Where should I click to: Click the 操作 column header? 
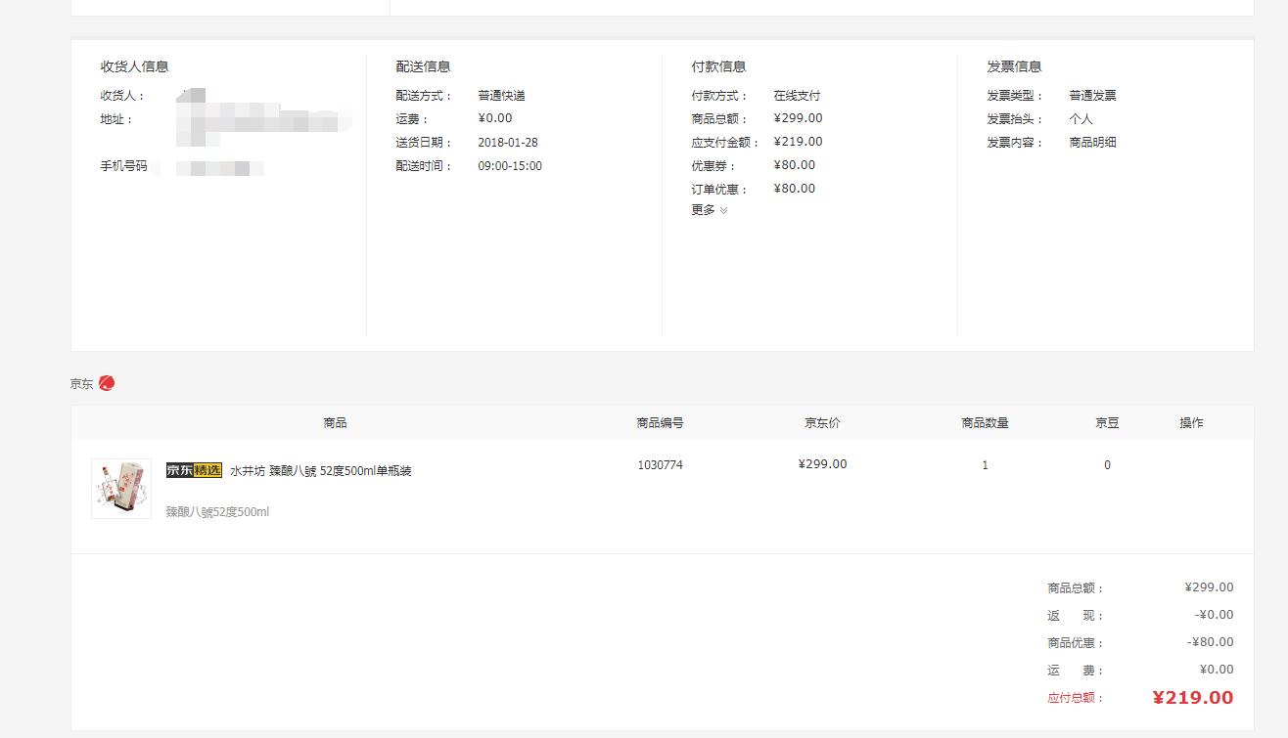point(1191,423)
